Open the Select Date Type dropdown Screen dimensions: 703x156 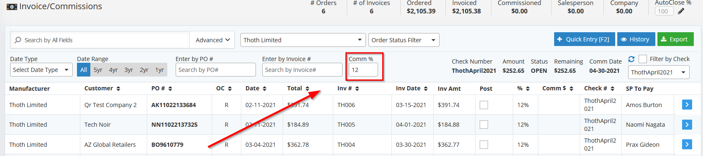pos(41,70)
